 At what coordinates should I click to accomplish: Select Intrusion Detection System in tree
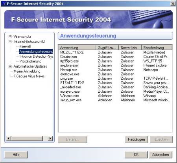pos(36,57)
